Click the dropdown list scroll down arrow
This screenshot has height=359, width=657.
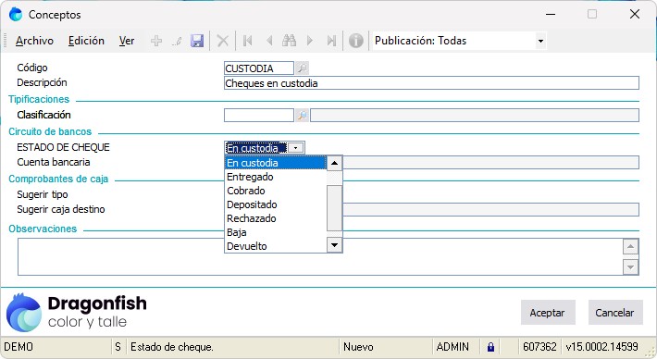[x=334, y=245]
